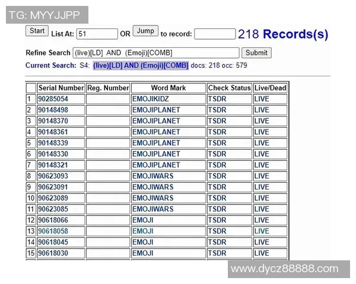This screenshot has height=284, width=356.
Task: Check TSDR status for record 10
Action: click(217, 198)
